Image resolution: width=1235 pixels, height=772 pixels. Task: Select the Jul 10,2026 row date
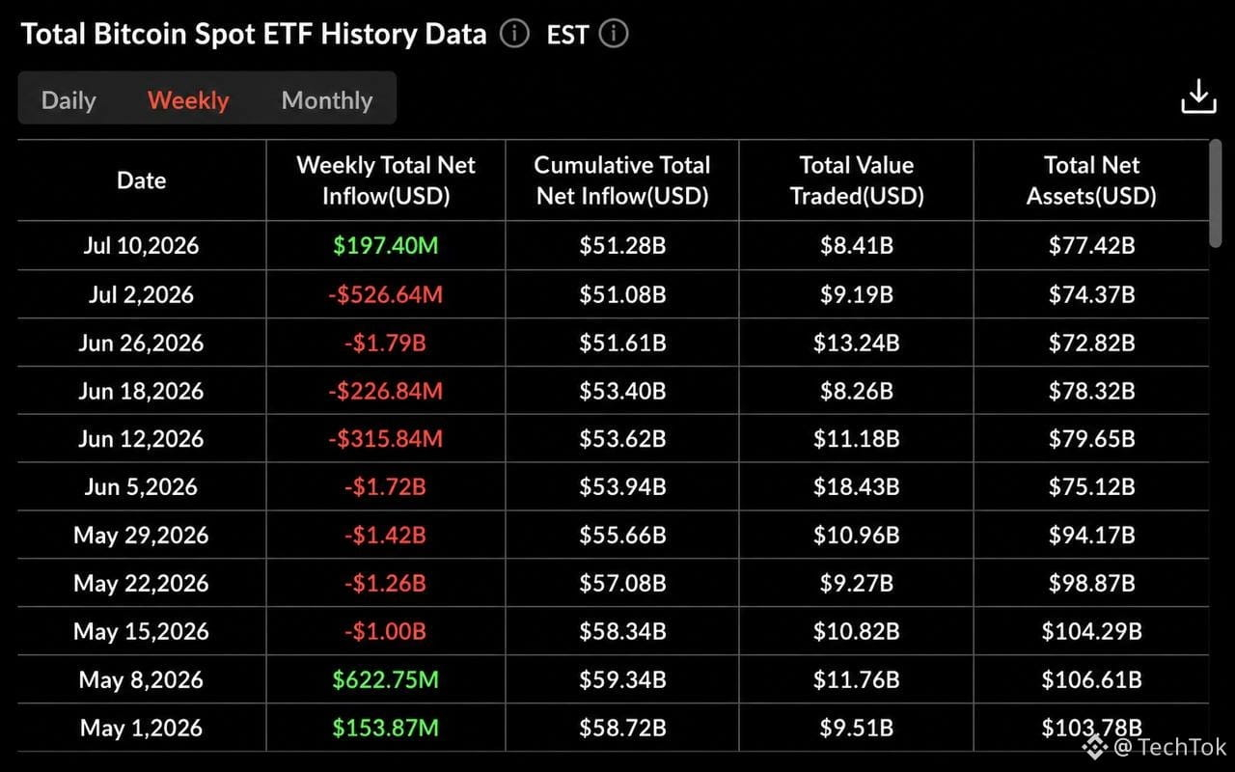pyautogui.click(x=142, y=246)
